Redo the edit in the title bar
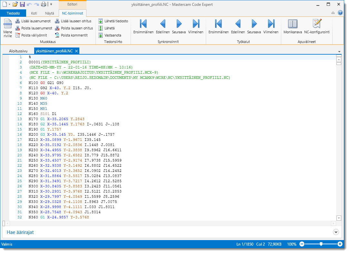This screenshot has height=253, width=349. pyautogui.click(x=36, y=4)
